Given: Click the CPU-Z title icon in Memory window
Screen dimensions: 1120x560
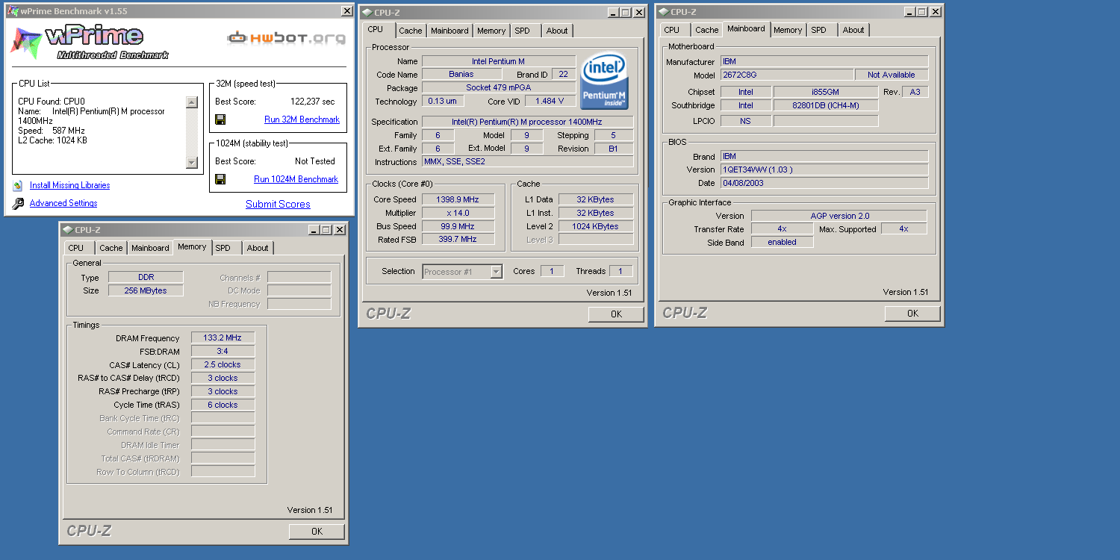Looking at the screenshot, I should click(x=68, y=230).
